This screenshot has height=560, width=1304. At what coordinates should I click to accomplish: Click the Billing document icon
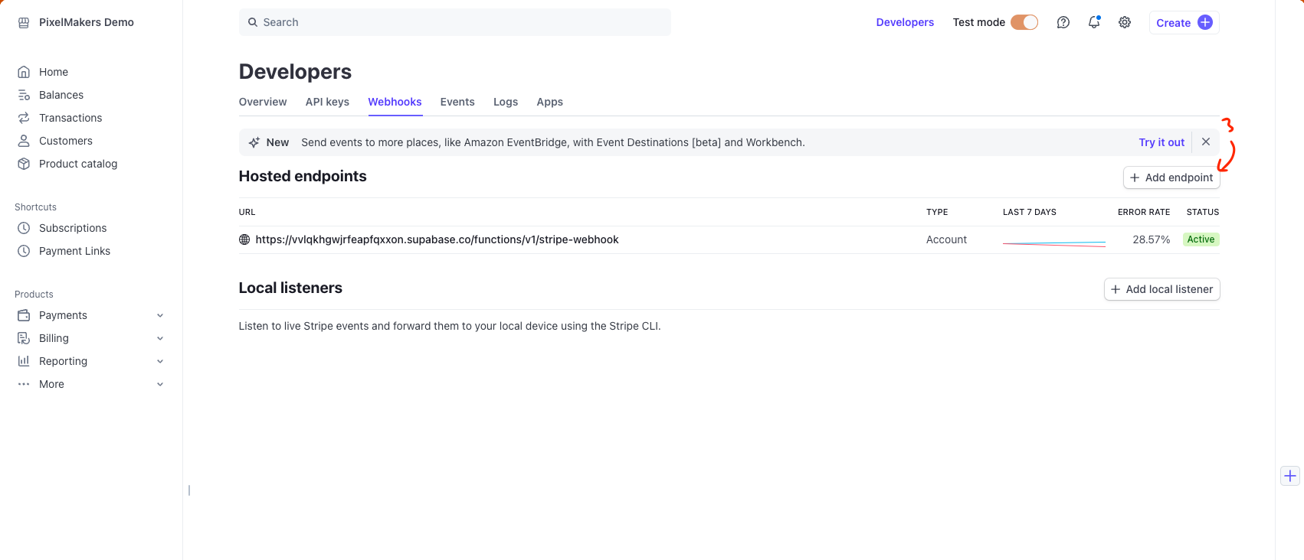click(x=24, y=338)
